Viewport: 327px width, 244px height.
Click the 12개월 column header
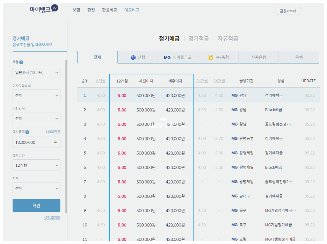click(x=122, y=81)
